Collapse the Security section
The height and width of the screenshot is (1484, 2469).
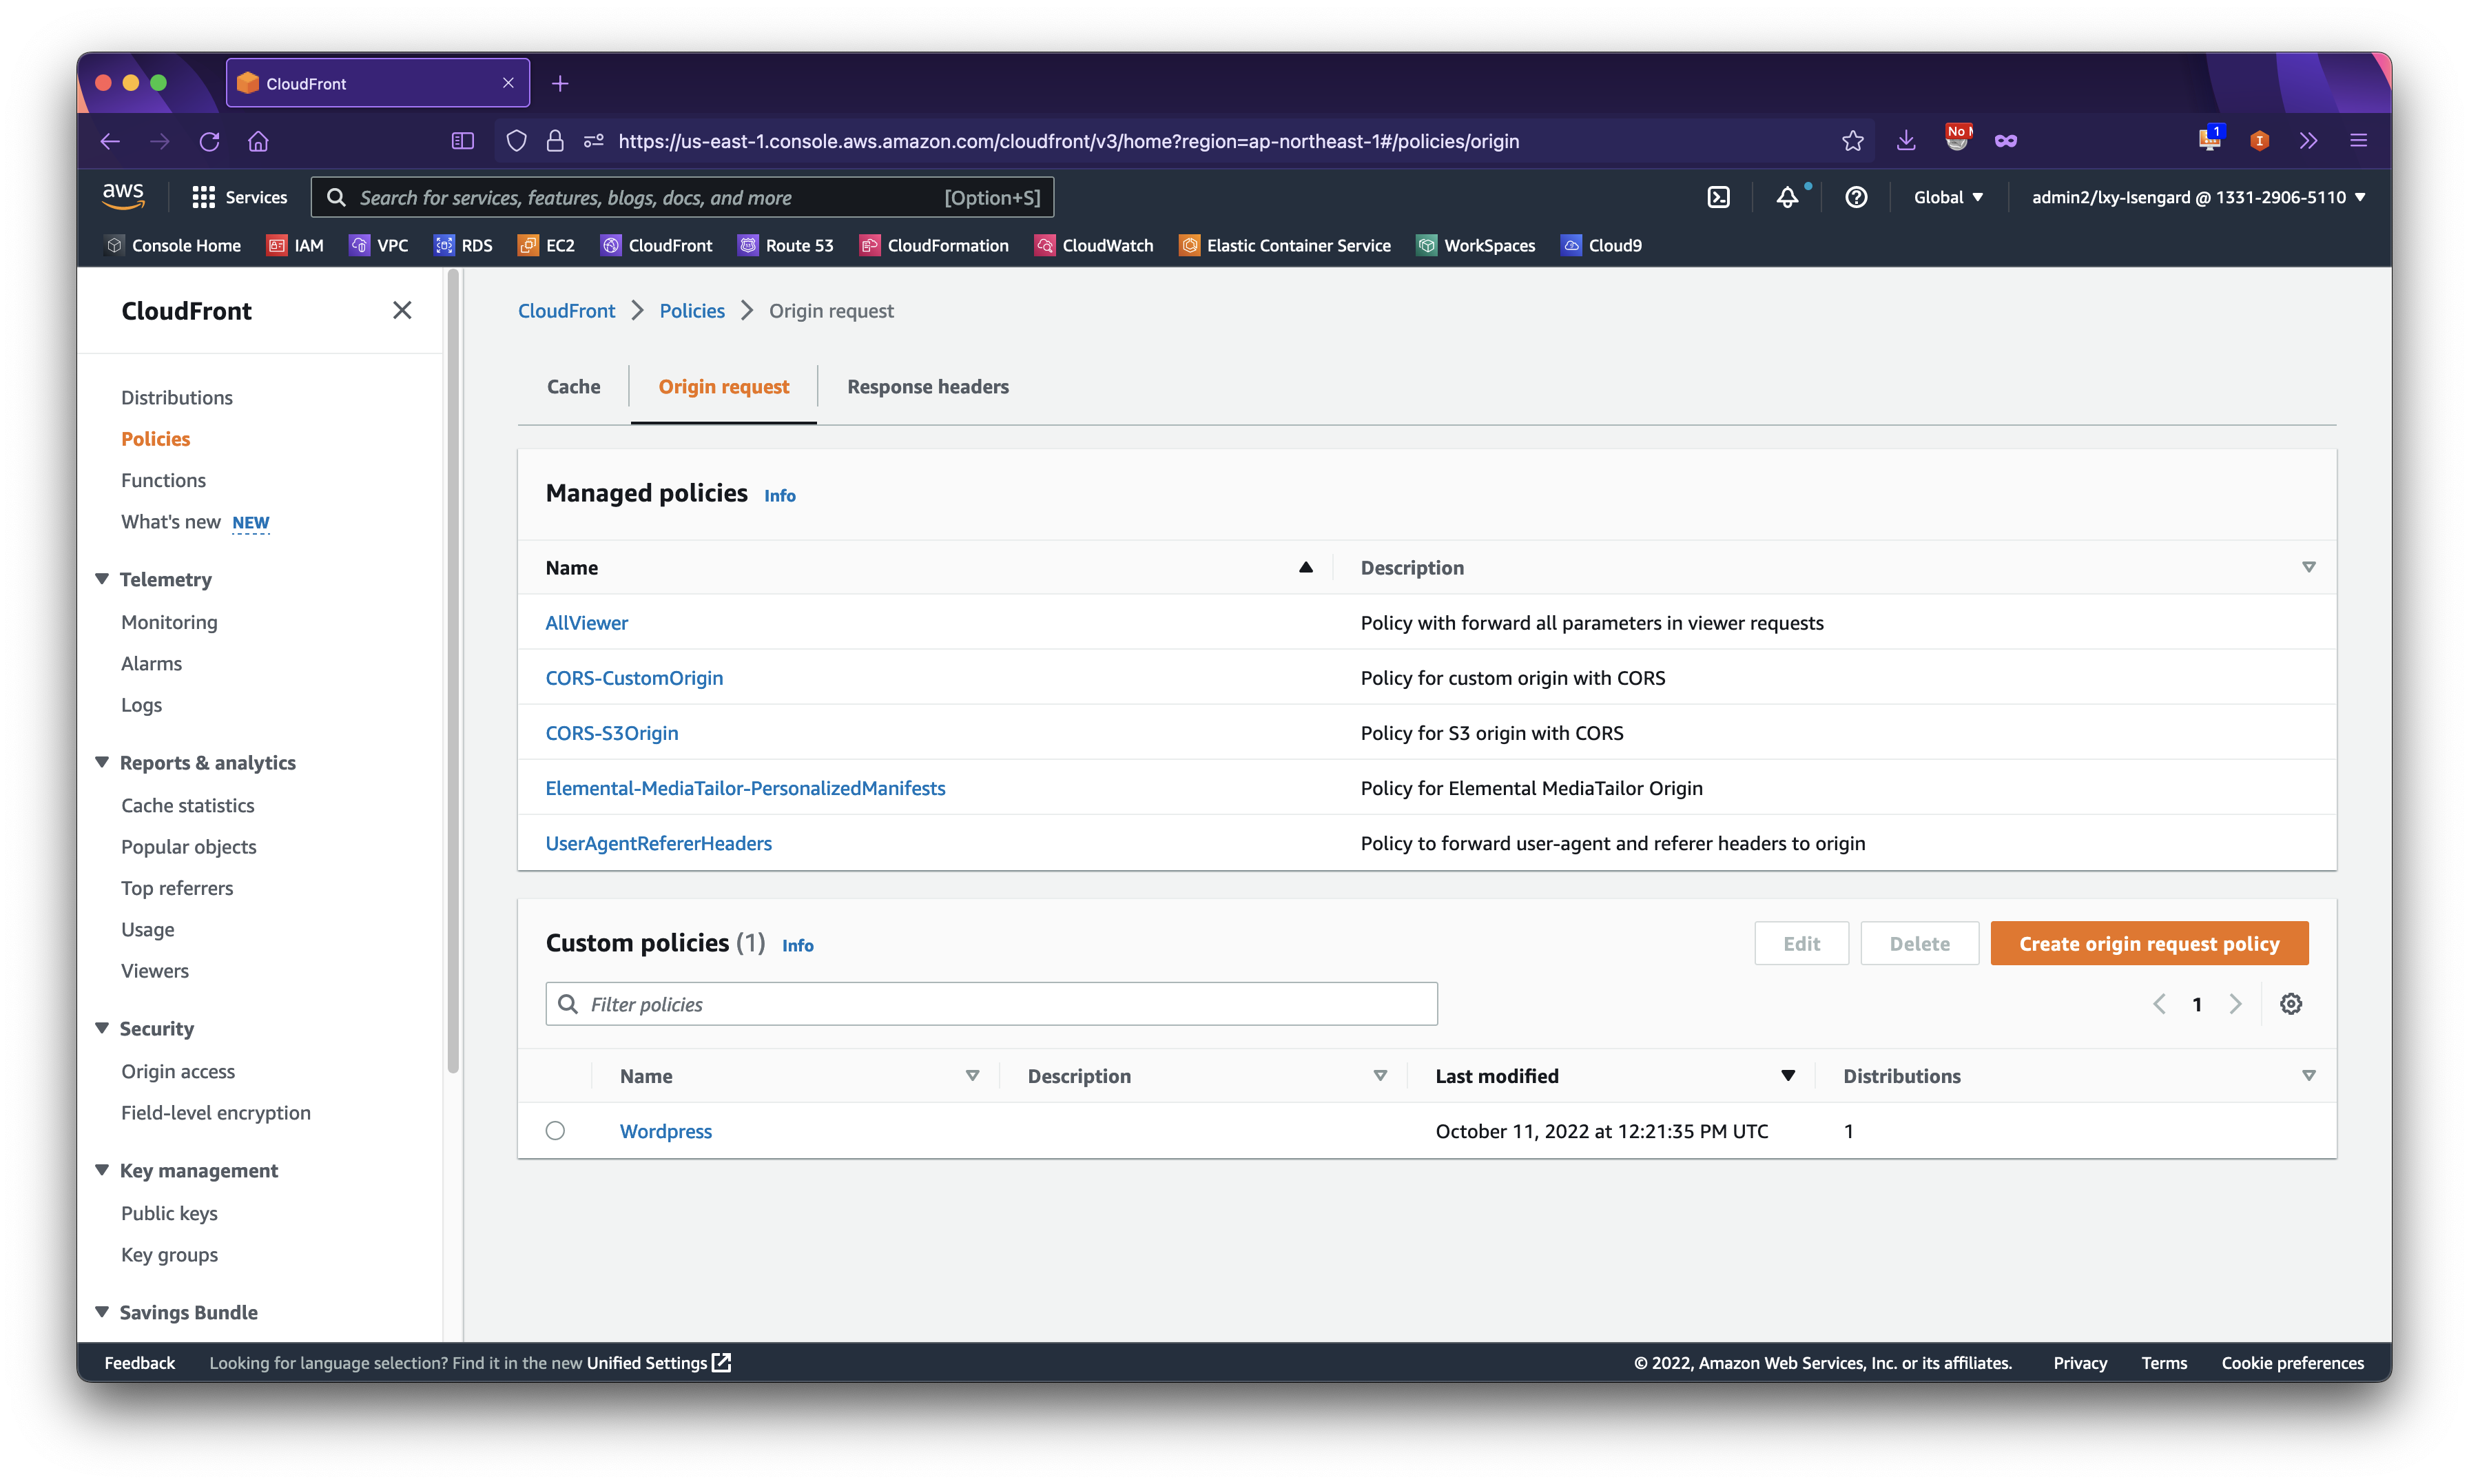101,1028
